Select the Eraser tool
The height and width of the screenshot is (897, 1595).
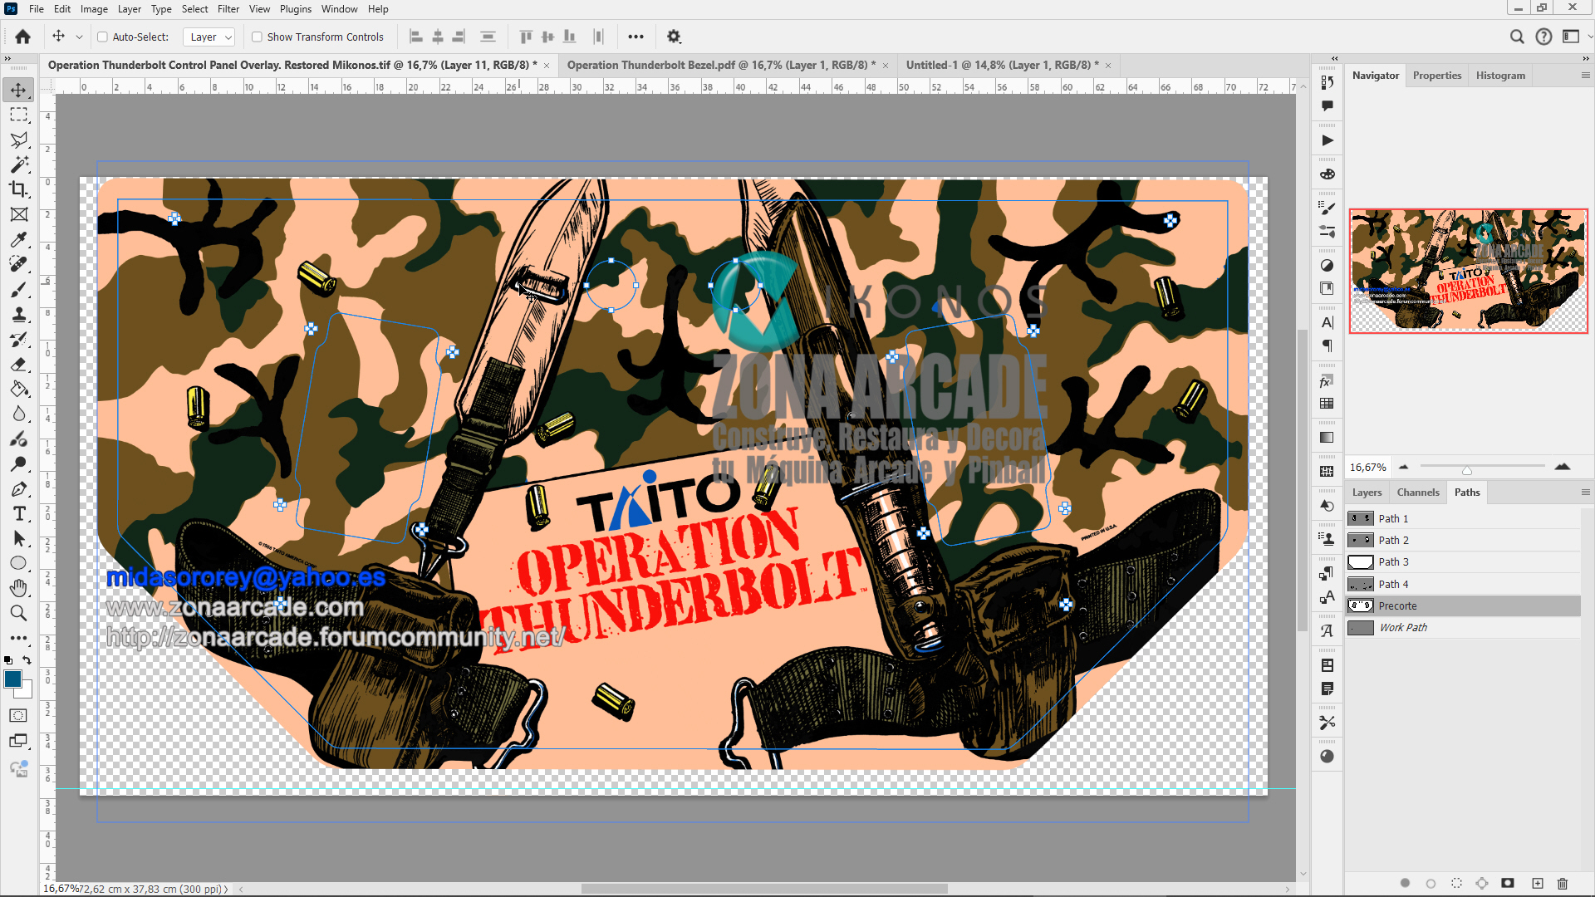(18, 364)
